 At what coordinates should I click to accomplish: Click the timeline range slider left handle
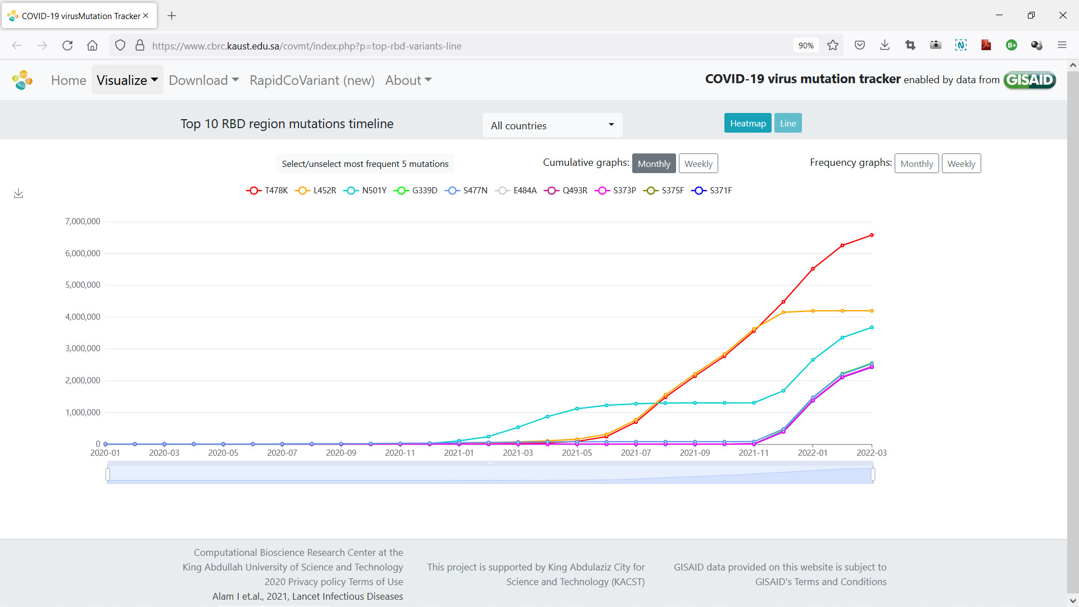108,474
